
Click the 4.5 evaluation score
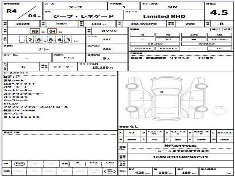tap(219, 12)
